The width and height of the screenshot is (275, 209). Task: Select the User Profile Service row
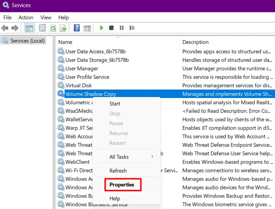[x=87, y=77]
